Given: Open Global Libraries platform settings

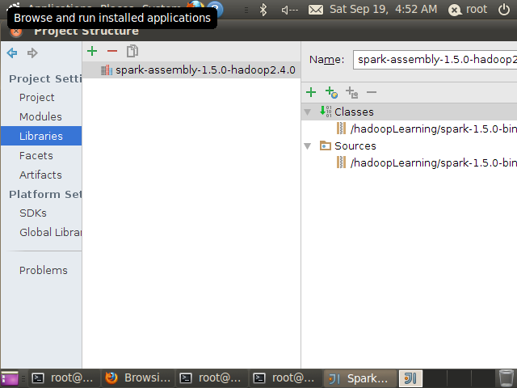Looking at the screenshot, I should coord(50,232).
